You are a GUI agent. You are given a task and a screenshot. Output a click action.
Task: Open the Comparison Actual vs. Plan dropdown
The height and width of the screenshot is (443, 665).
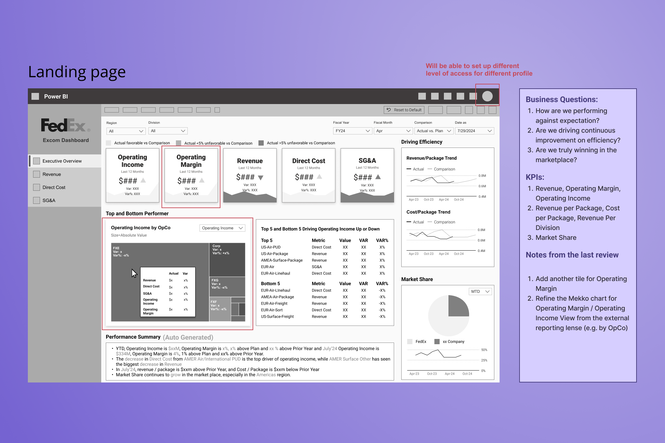[x=434, y=131]
